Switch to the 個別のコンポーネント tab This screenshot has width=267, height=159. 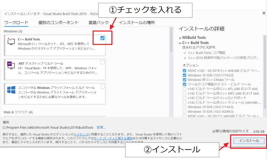click(58, 22)
